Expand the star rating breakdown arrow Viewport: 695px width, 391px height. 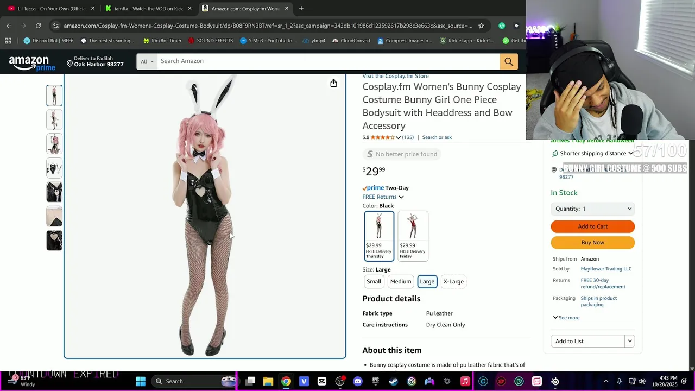click(x=398, y=137)
